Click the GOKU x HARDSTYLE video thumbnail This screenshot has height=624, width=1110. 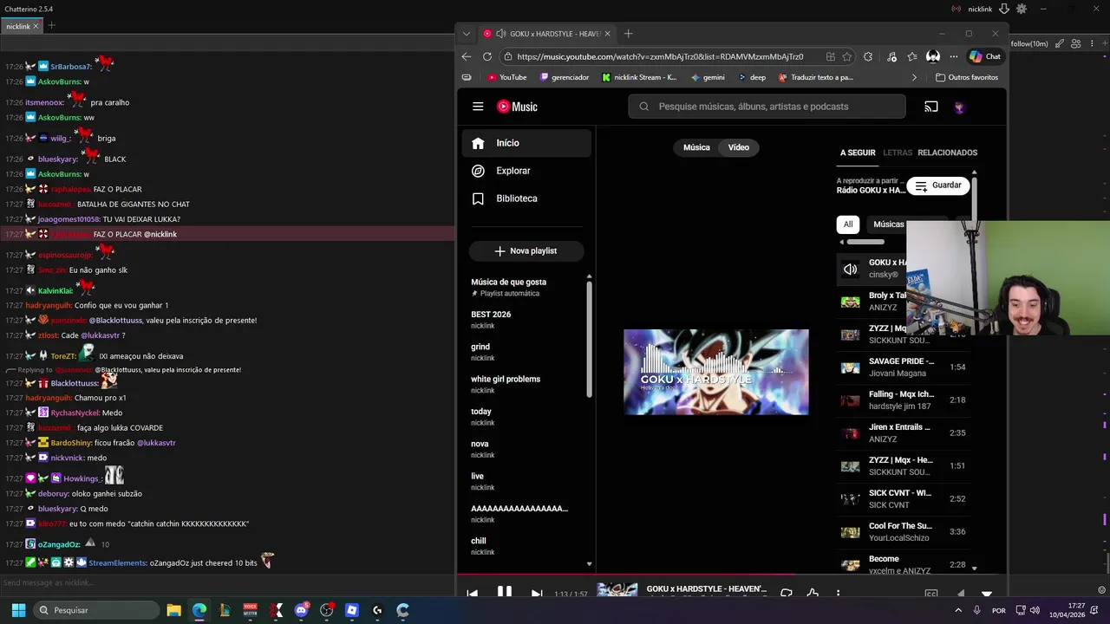[x=716, y=372]
